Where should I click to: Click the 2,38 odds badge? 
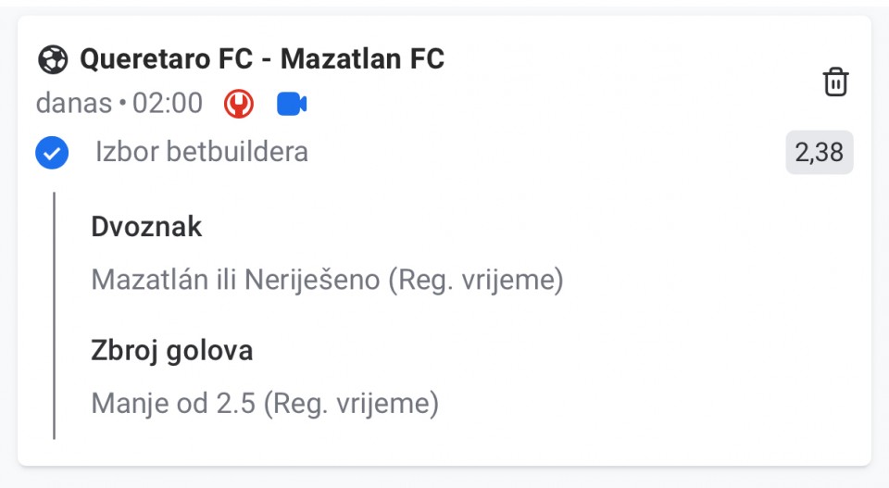tap(819, 153)
